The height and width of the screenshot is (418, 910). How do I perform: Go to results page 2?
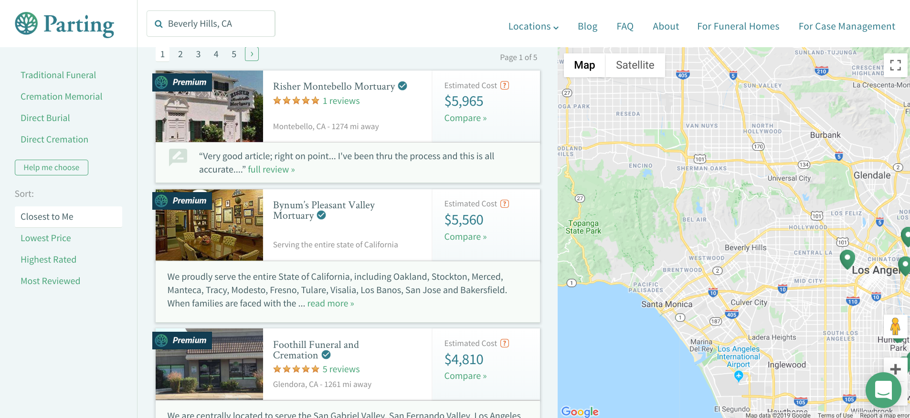180,54
